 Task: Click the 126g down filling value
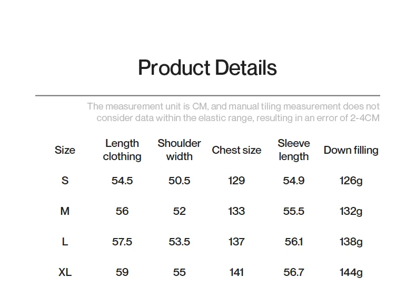351,181
